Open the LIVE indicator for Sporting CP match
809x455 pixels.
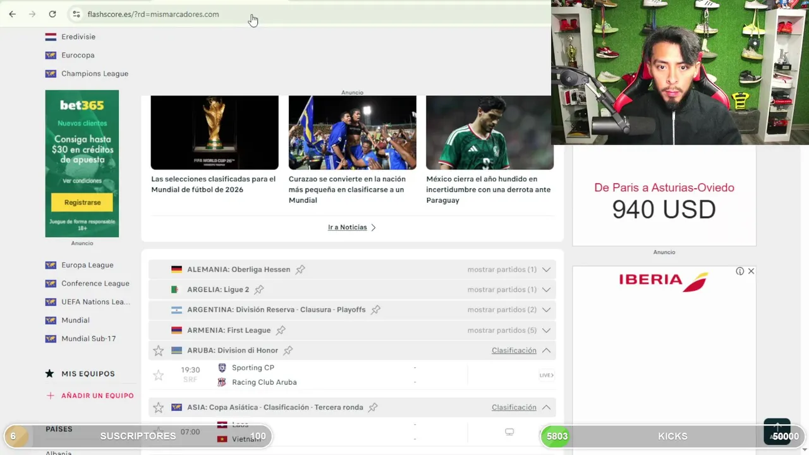546,375
